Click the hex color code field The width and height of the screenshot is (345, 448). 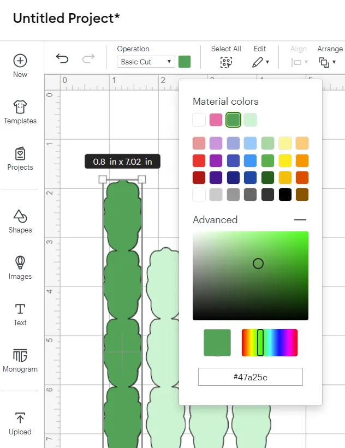[x=251, y=377]
